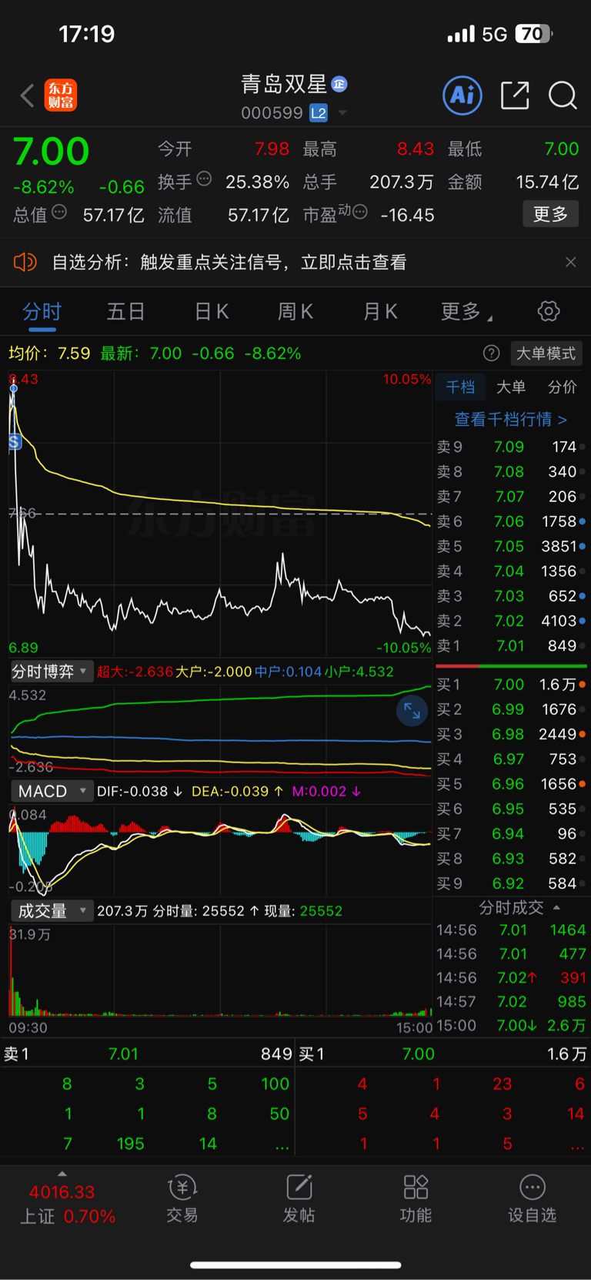The image size is (591, 1280).
Task: Open 发帖 post icon
Action: (299, 1199)
